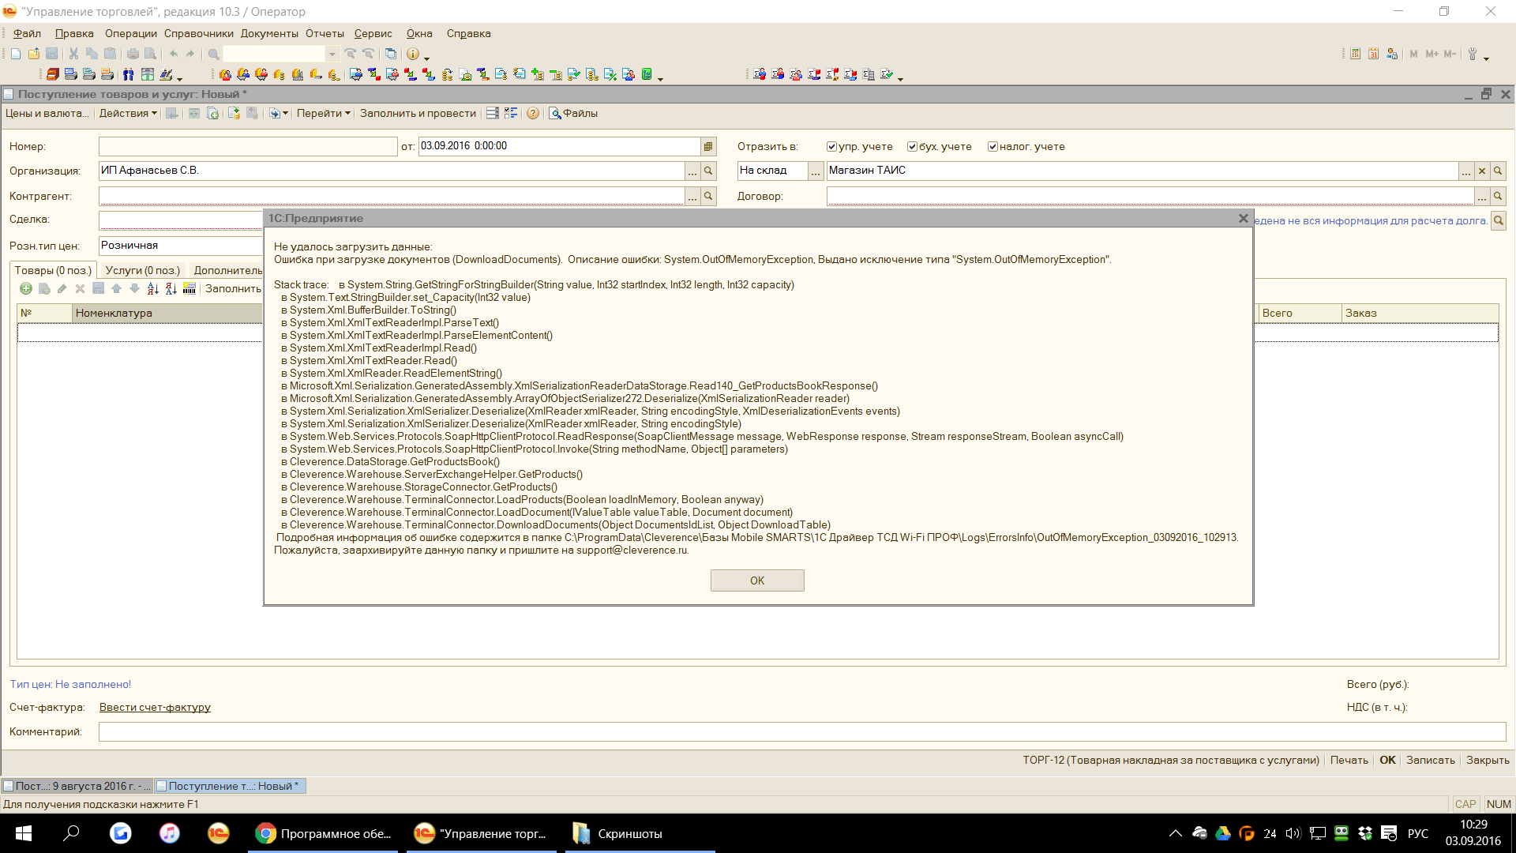This screenshot has width=1516, height=853.
Task: Click the question mark help icon in form toolbar
Action: 533,113
